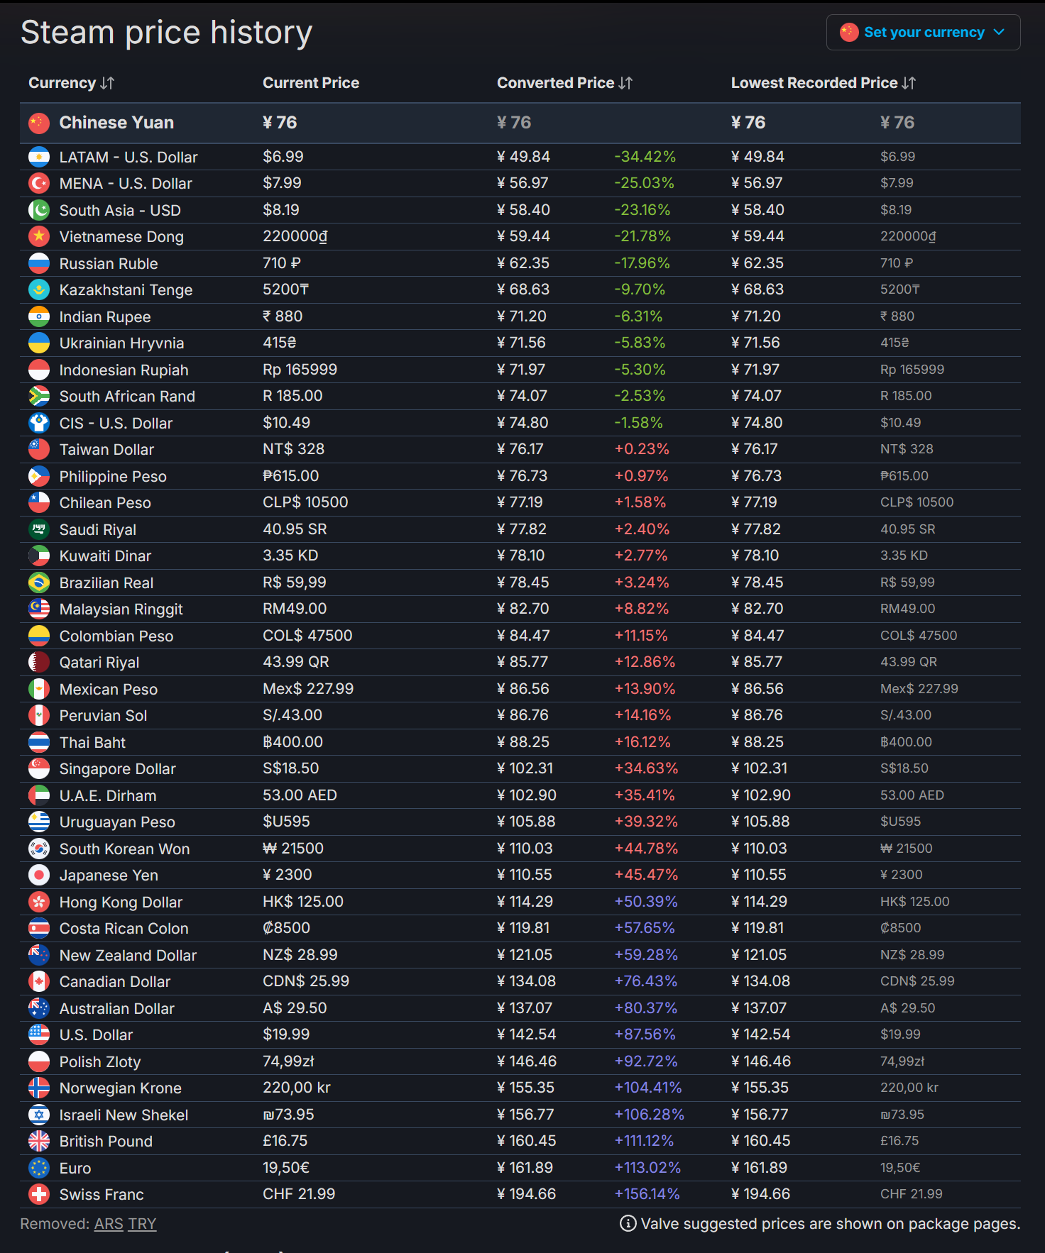Click the LATAM - U.S. Dollar flag icon
Image resolution: width=1045 pixels, height=1253 pixels.
point(39,157)
